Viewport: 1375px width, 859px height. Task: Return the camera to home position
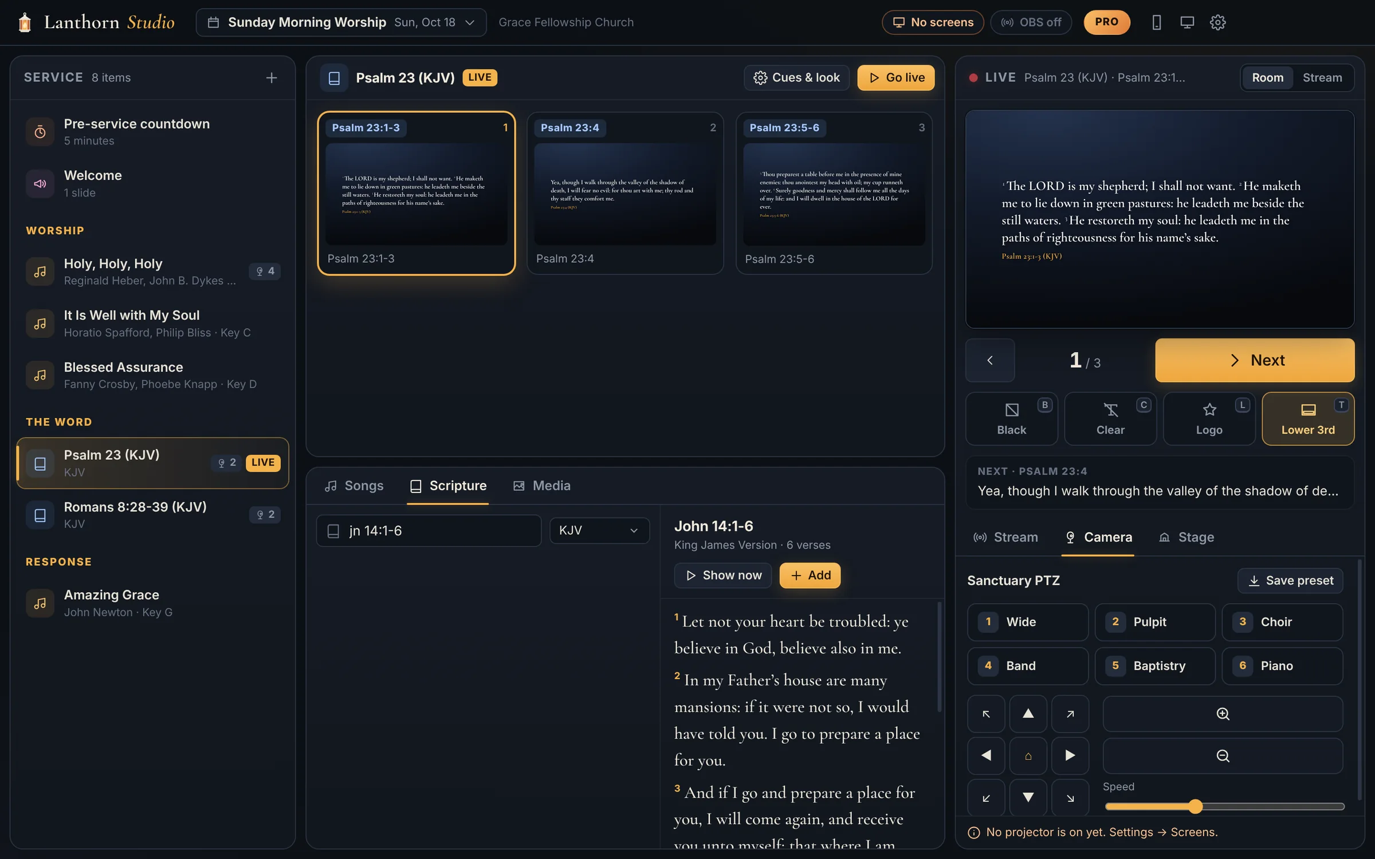point(1028,756)
